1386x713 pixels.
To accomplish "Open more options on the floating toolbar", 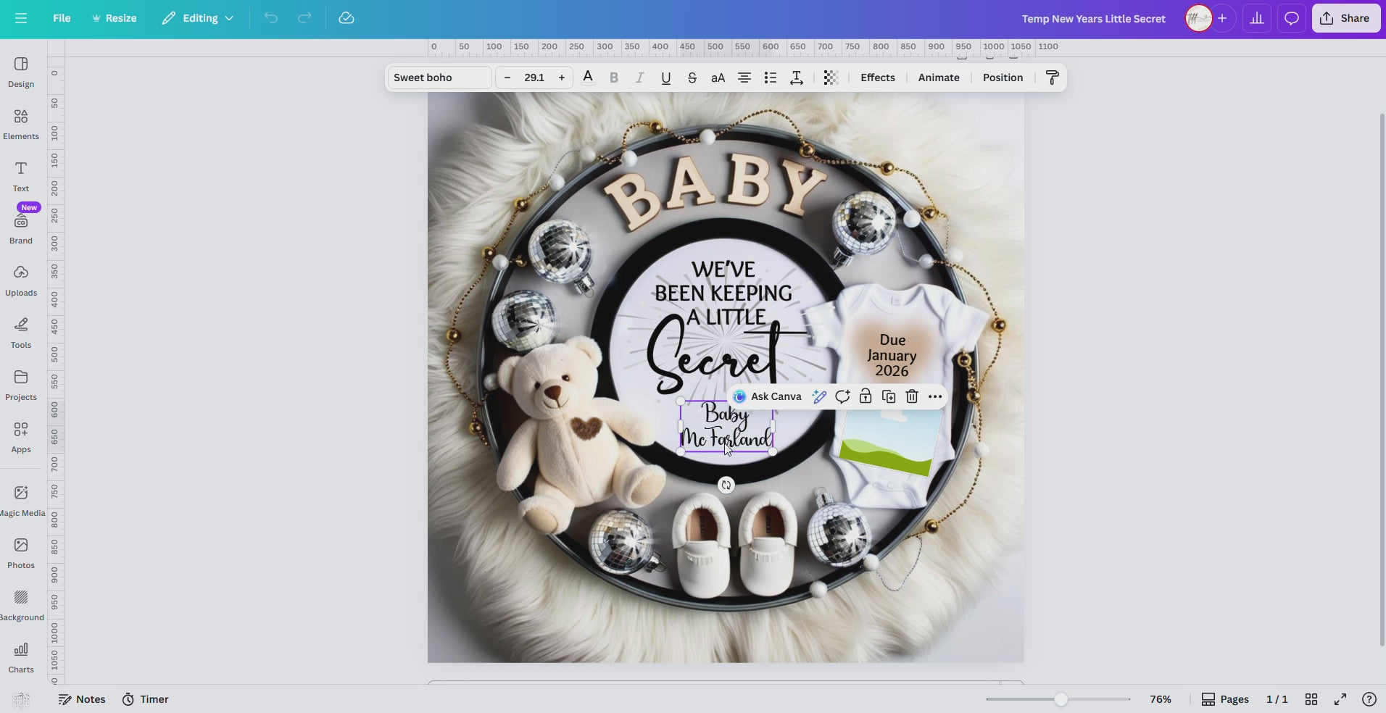I will pyautogui.click(x=935, y=396).
